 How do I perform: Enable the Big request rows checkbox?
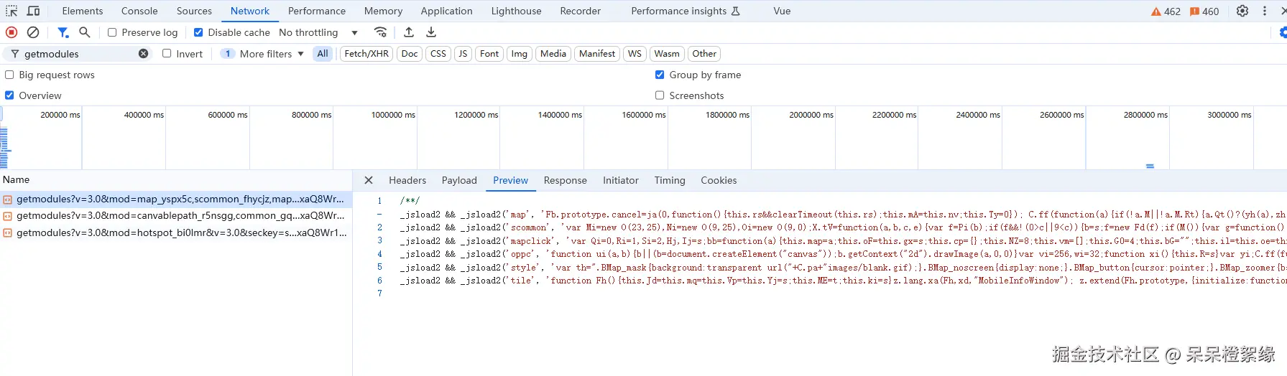[9, 75]
